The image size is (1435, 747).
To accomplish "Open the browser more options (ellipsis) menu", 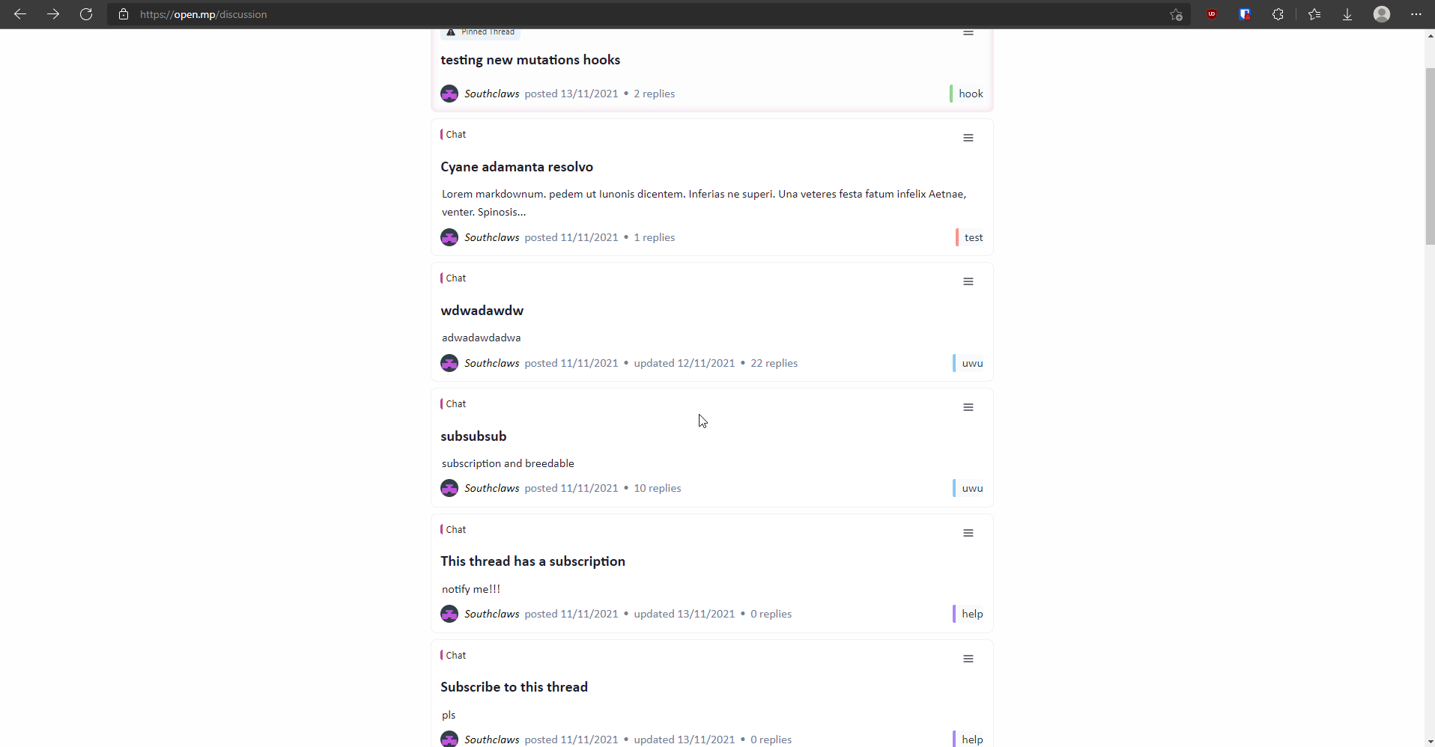I will [x=1416, y=14].
